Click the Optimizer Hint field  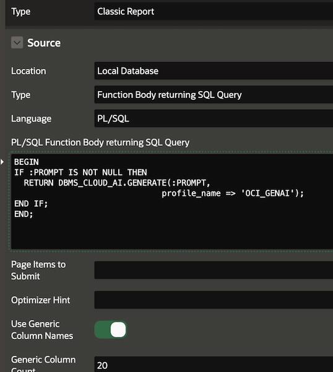[214, 300]
